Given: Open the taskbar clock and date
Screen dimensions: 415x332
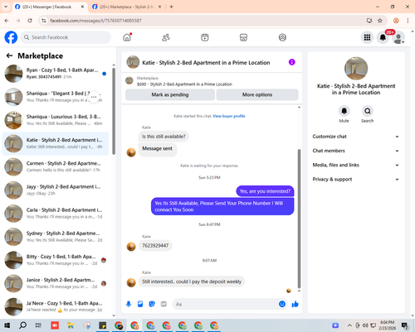Looking at the screenshot, I should [387, 325].
